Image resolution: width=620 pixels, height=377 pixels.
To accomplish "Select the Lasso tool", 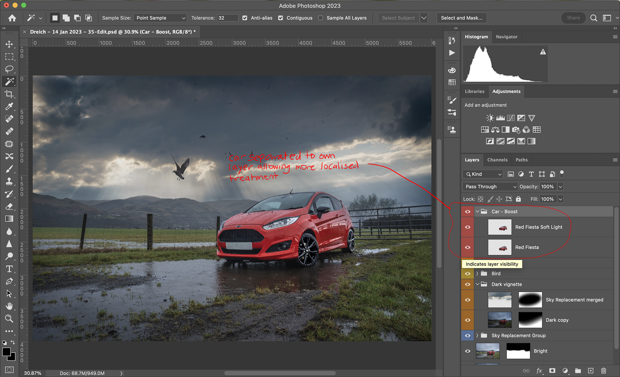I will tap(9, 69).
